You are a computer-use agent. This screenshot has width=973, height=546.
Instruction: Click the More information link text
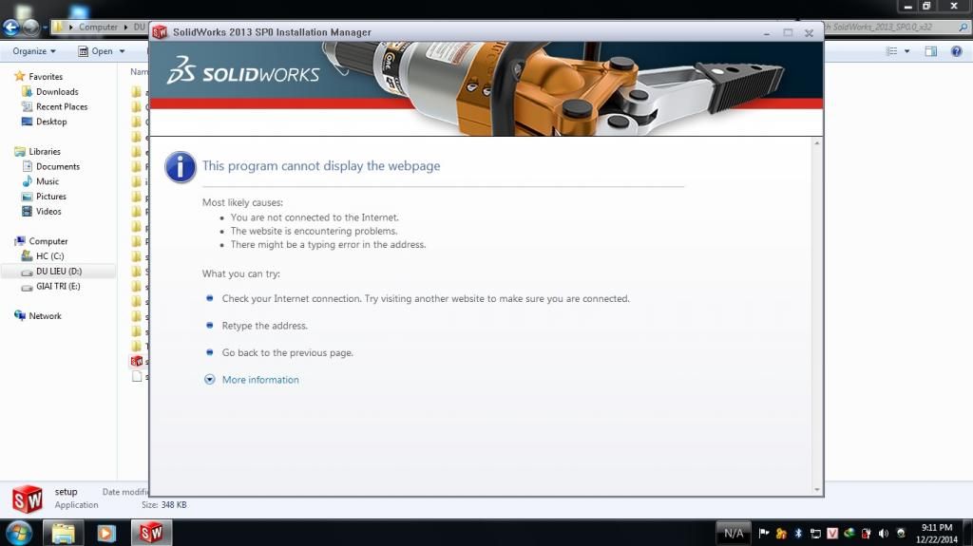(x=260, y=380)
